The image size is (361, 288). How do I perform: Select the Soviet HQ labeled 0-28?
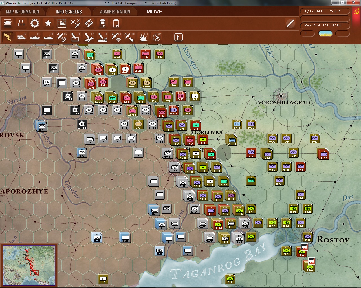pyautogui.click(x=294, y=208)
